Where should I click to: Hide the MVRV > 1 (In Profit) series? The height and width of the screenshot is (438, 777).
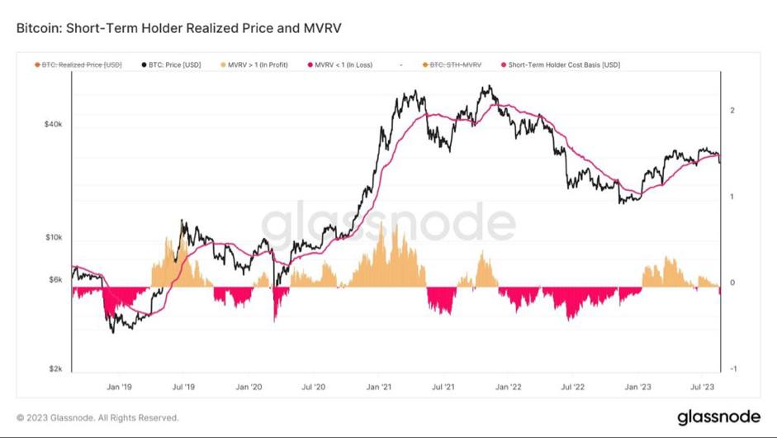(x=258, y=64)
